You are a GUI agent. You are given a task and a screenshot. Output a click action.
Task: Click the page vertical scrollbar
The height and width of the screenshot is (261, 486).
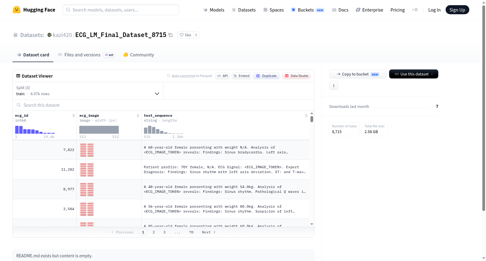point(484,108)
